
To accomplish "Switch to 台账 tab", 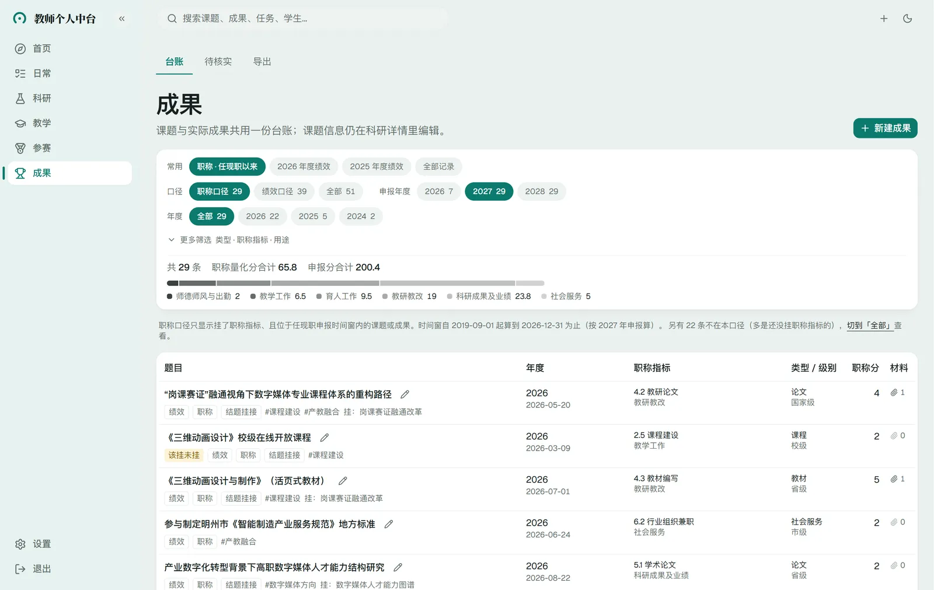I will click(x=174, y=62).
